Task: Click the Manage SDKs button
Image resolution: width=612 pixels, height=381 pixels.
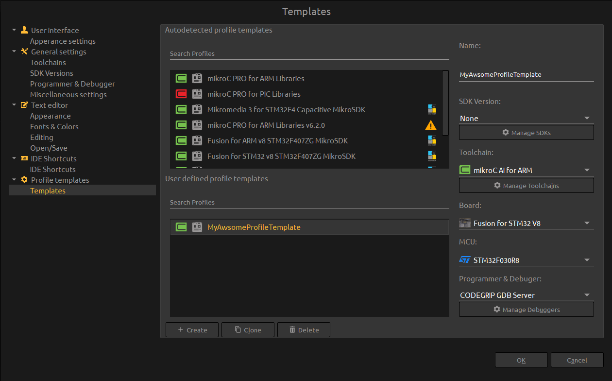Action: point(527,133)
